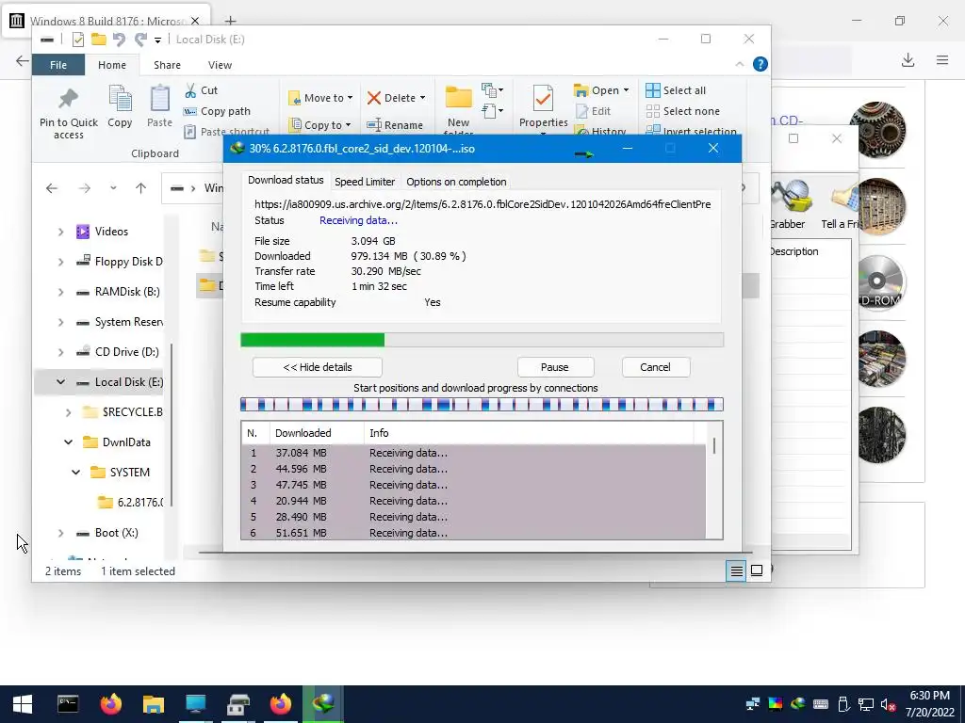Sort by the Downloaded column header
This screenshot has height=723, width=965.
317,433
